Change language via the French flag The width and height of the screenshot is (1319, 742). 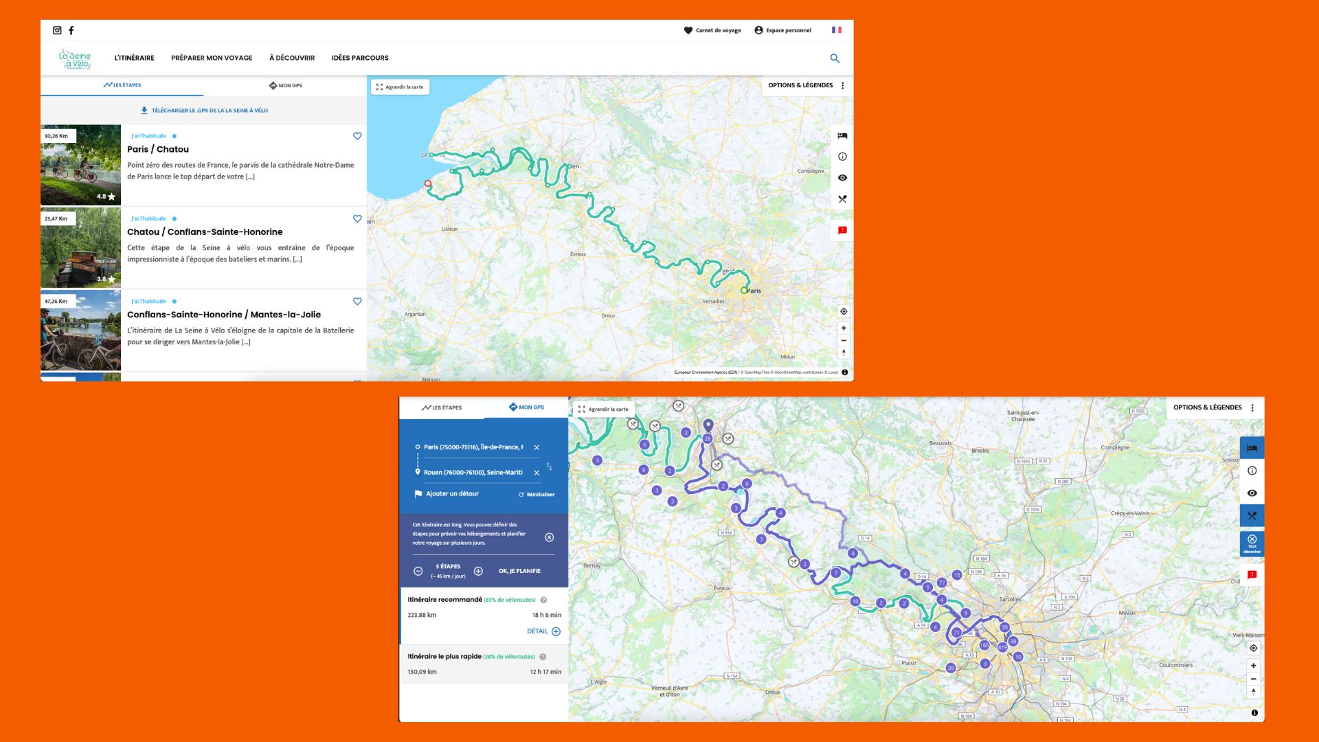point(837,30)
